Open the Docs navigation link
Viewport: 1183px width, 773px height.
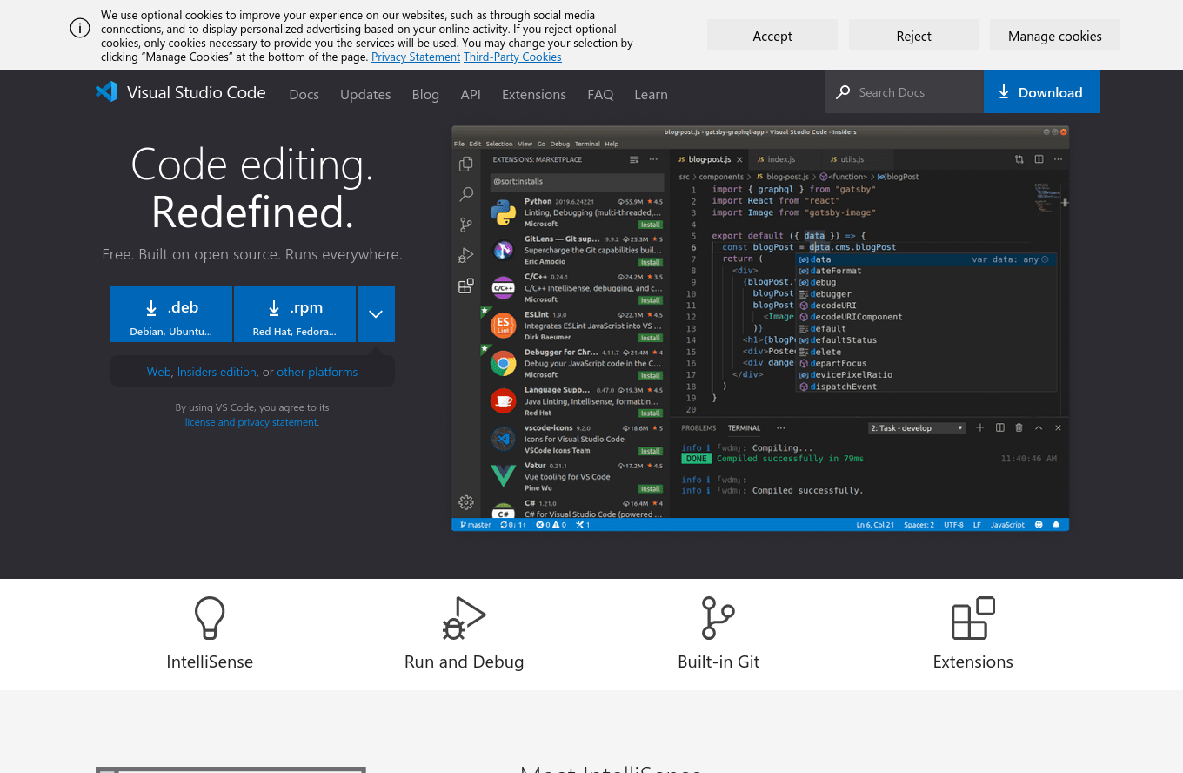304,94
